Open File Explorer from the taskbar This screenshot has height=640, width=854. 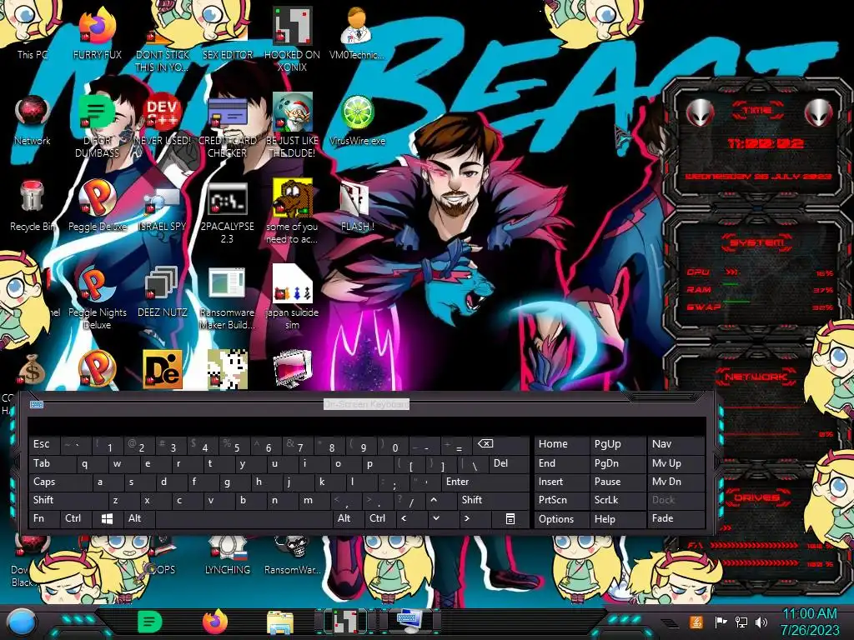[x=280, y=622]
